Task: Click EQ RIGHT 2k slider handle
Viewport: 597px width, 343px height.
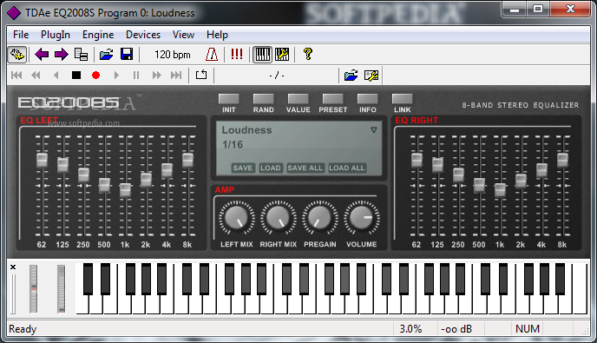Action: [521, 181]
